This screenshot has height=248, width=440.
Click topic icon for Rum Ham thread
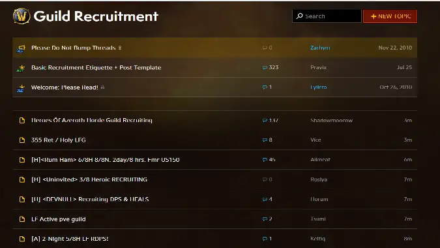[22, 160]
